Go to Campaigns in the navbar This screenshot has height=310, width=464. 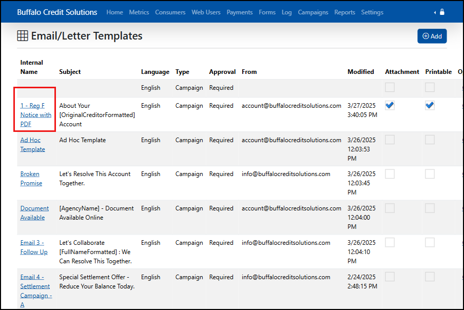click(x=313, y=12)
